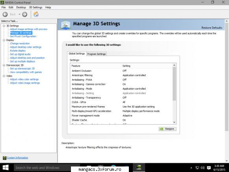The image size is (229, 172).
Task: Click the settings list scroll down arrow
Action: click(x=174, y=122)
